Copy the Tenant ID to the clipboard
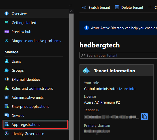This screenshot has height=140, width=157. 144,117
